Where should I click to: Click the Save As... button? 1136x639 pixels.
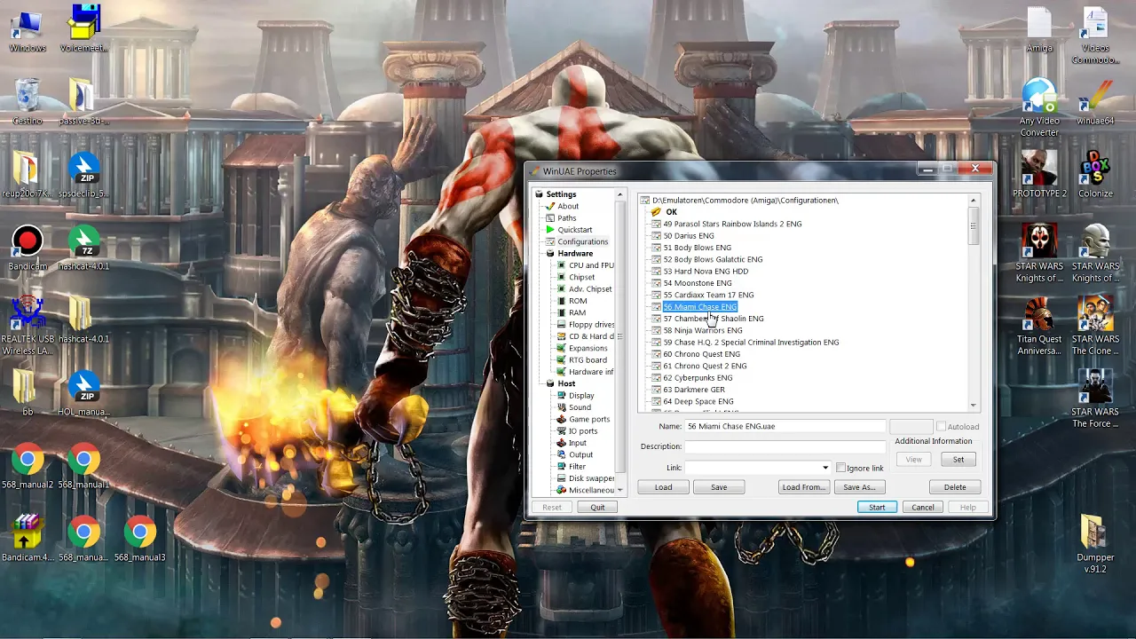[859, 487]
